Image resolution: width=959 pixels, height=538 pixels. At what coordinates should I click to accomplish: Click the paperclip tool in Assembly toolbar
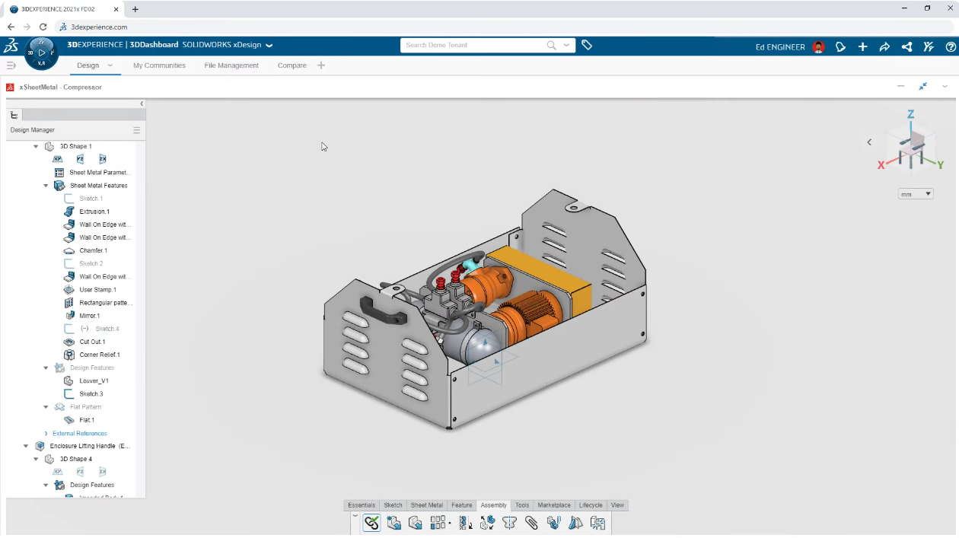pos(531,523)
